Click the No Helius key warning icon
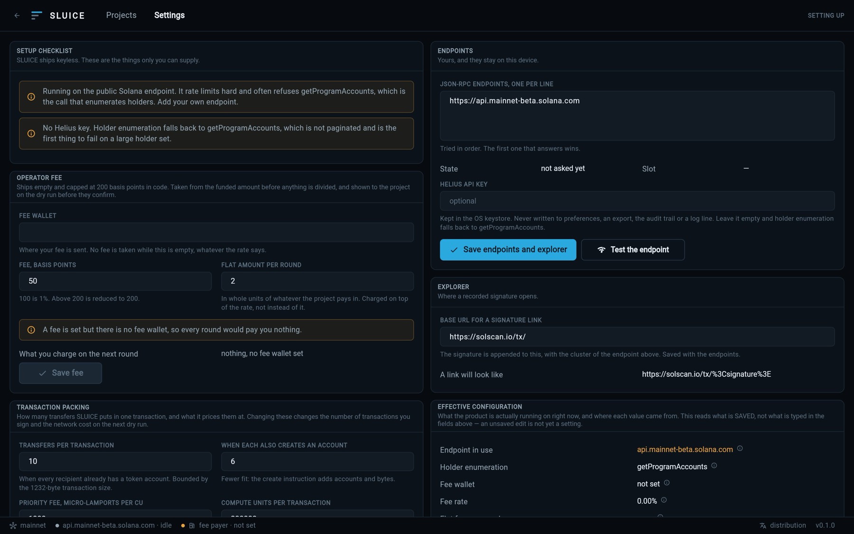 [31, 134]
